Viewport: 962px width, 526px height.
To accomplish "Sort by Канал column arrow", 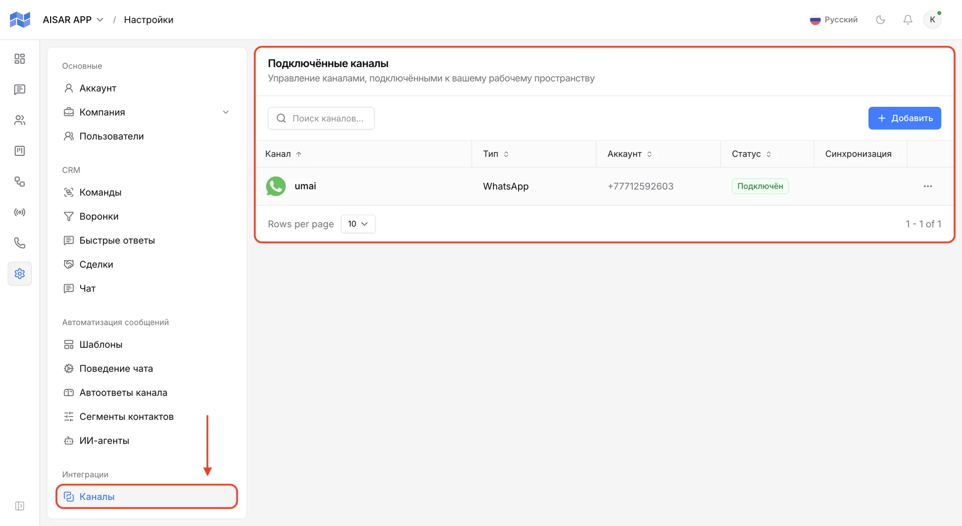I will 299,154.
